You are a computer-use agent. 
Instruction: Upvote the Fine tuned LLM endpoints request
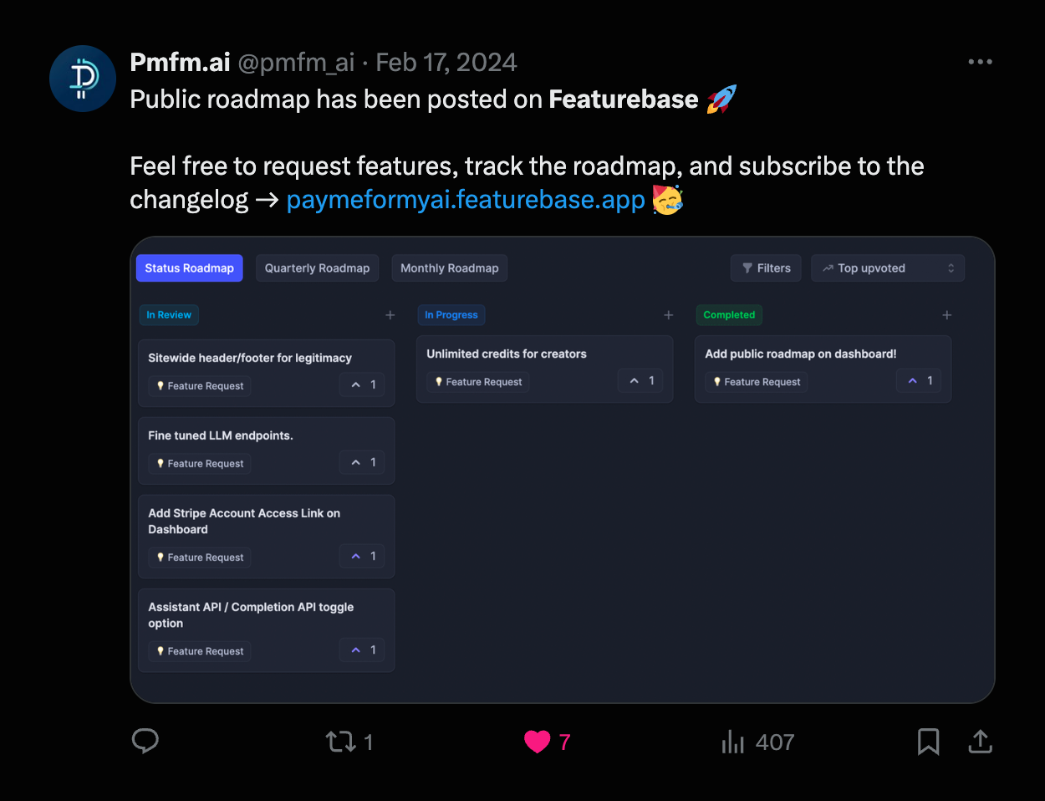click(x=361, y=462)
